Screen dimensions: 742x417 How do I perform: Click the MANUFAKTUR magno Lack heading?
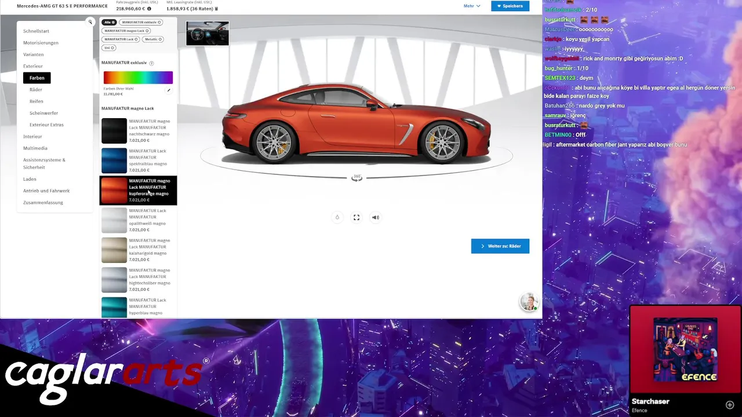128,108
